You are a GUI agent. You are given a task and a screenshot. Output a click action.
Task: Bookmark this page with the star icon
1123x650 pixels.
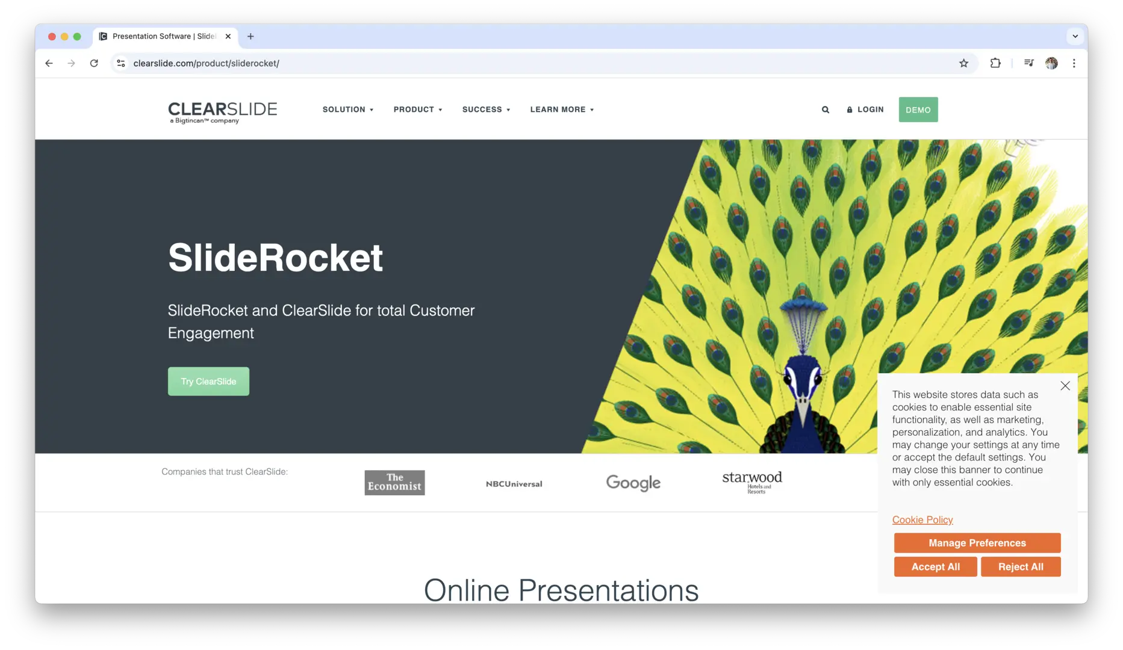pos(963,63)
